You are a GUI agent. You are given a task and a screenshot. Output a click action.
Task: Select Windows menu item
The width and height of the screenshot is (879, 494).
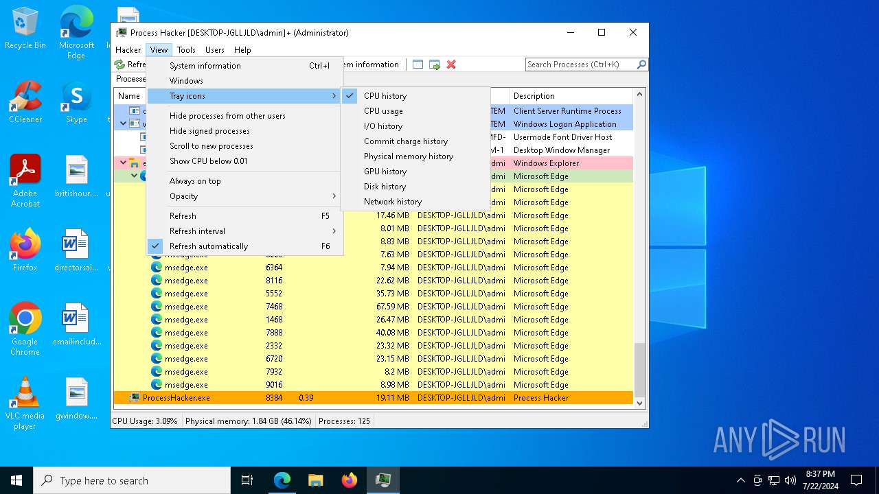tap(244, 81)
